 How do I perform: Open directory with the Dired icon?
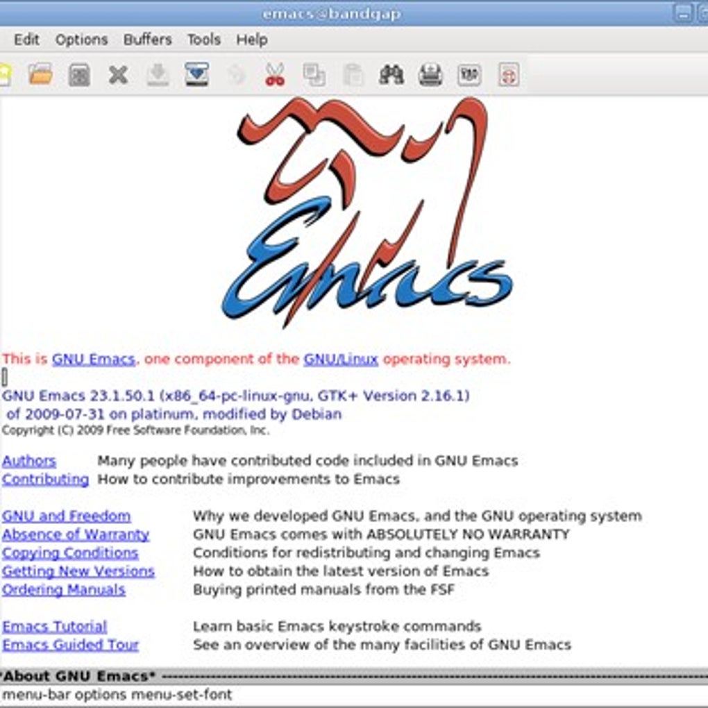tap(79, 75)
